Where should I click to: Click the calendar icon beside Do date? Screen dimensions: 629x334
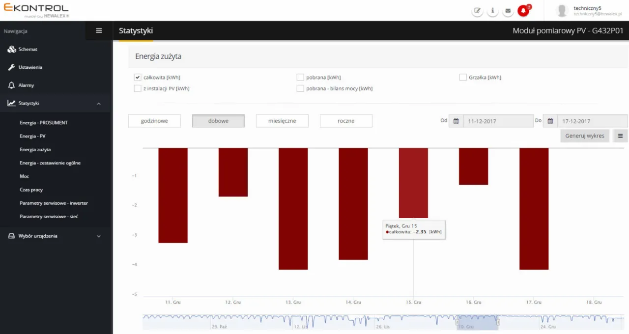550,121
